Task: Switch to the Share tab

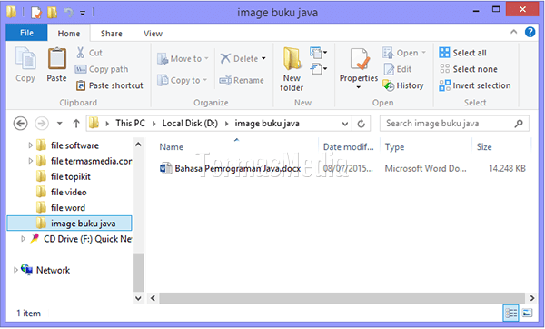Action: [x=111, y=34]
